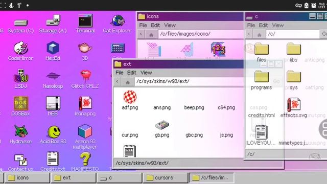
Task: Go to home folder in c window
Action: [x=259, y=34]
